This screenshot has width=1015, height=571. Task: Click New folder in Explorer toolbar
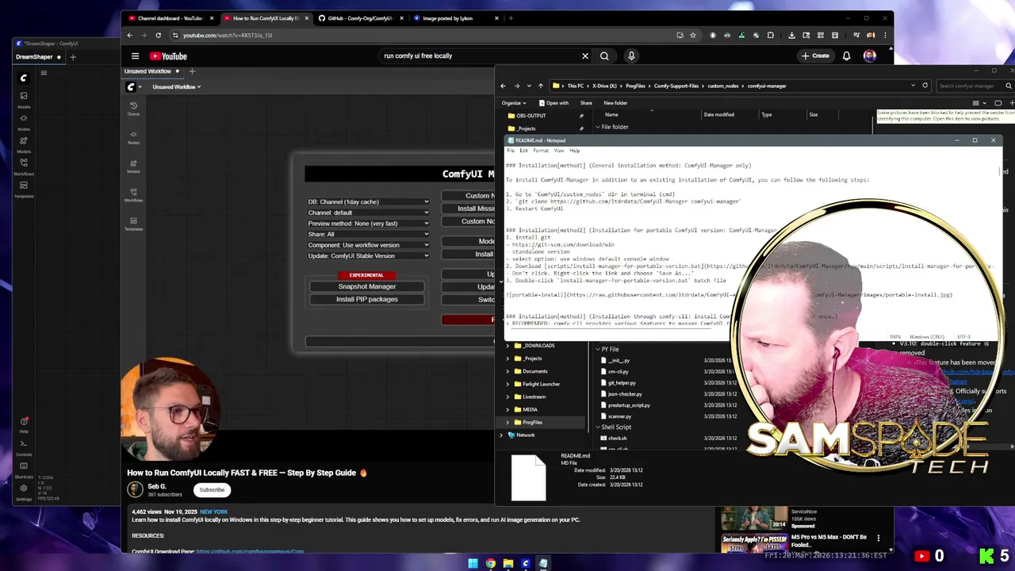(x=615, y=103)
